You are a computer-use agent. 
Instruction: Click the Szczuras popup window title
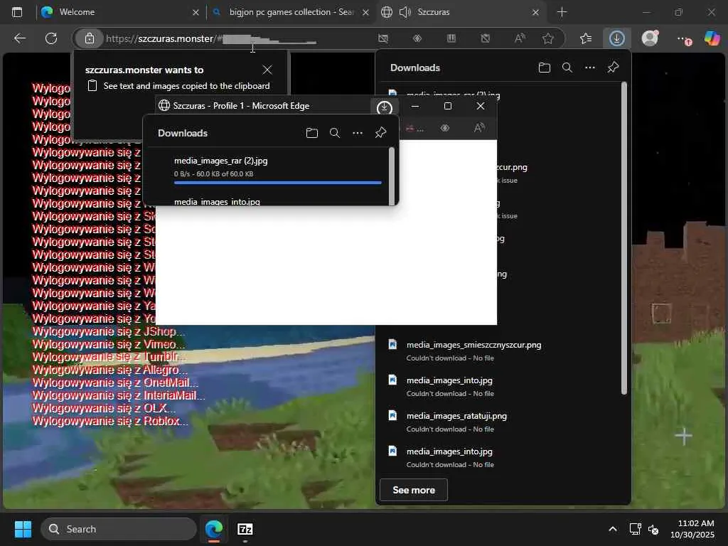coord(241,106)
